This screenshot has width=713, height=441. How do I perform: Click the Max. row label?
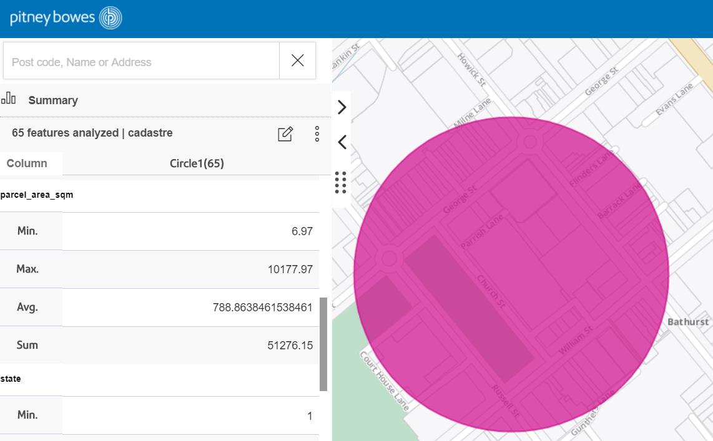27,269
